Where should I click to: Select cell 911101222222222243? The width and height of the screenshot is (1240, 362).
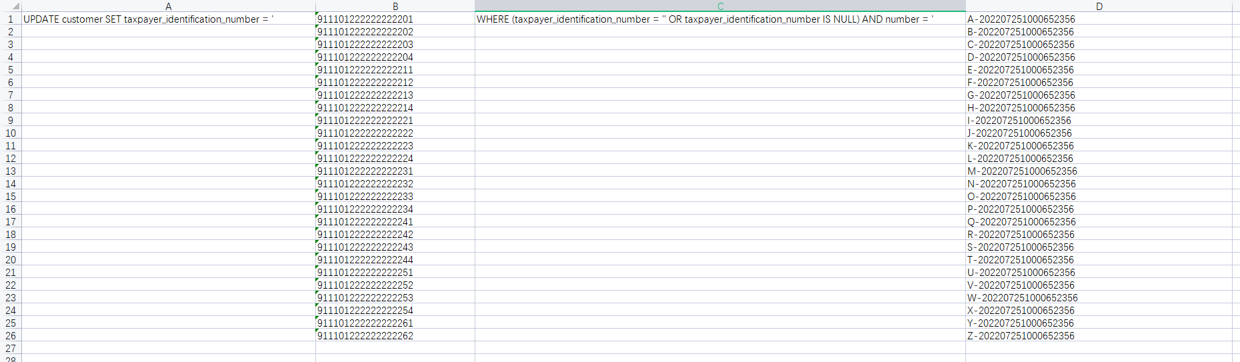395,247
